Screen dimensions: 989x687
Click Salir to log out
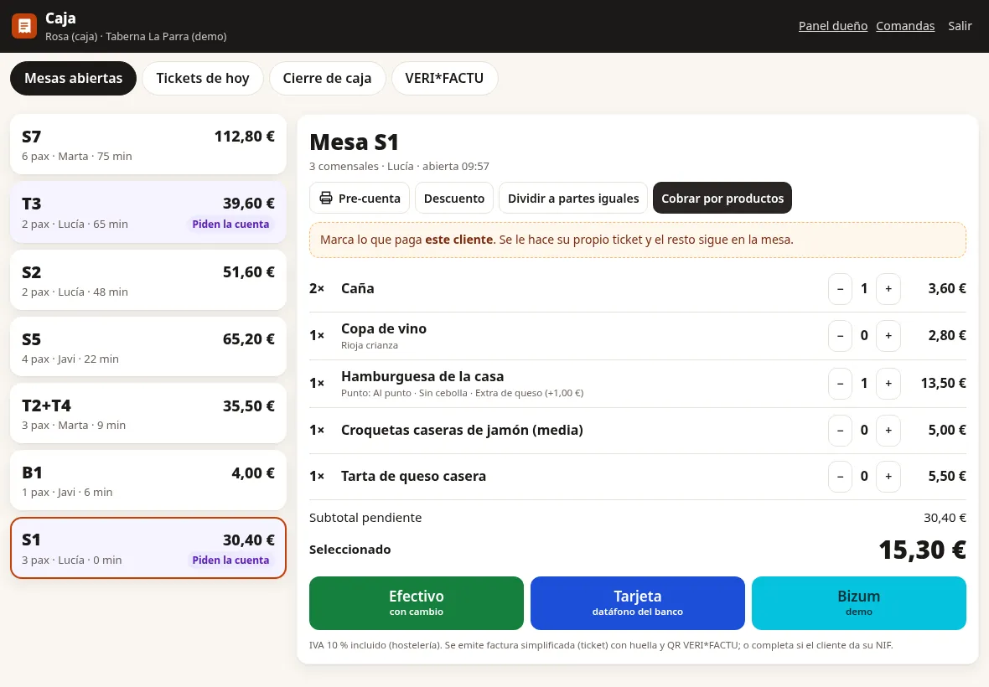tap(960, 26)
